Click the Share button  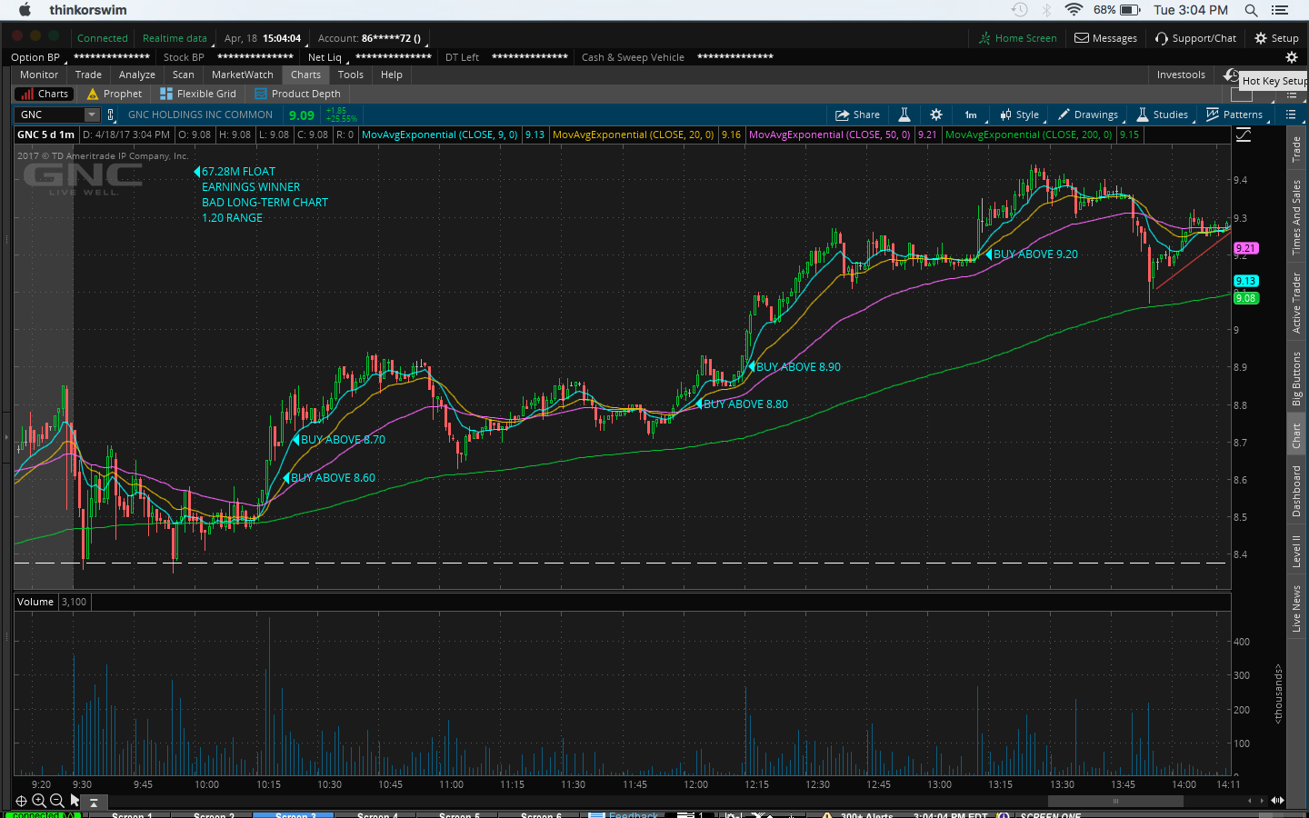point(858,115)
